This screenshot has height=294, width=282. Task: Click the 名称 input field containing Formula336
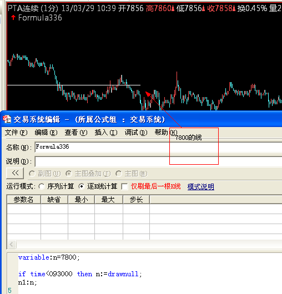point(158,147)
